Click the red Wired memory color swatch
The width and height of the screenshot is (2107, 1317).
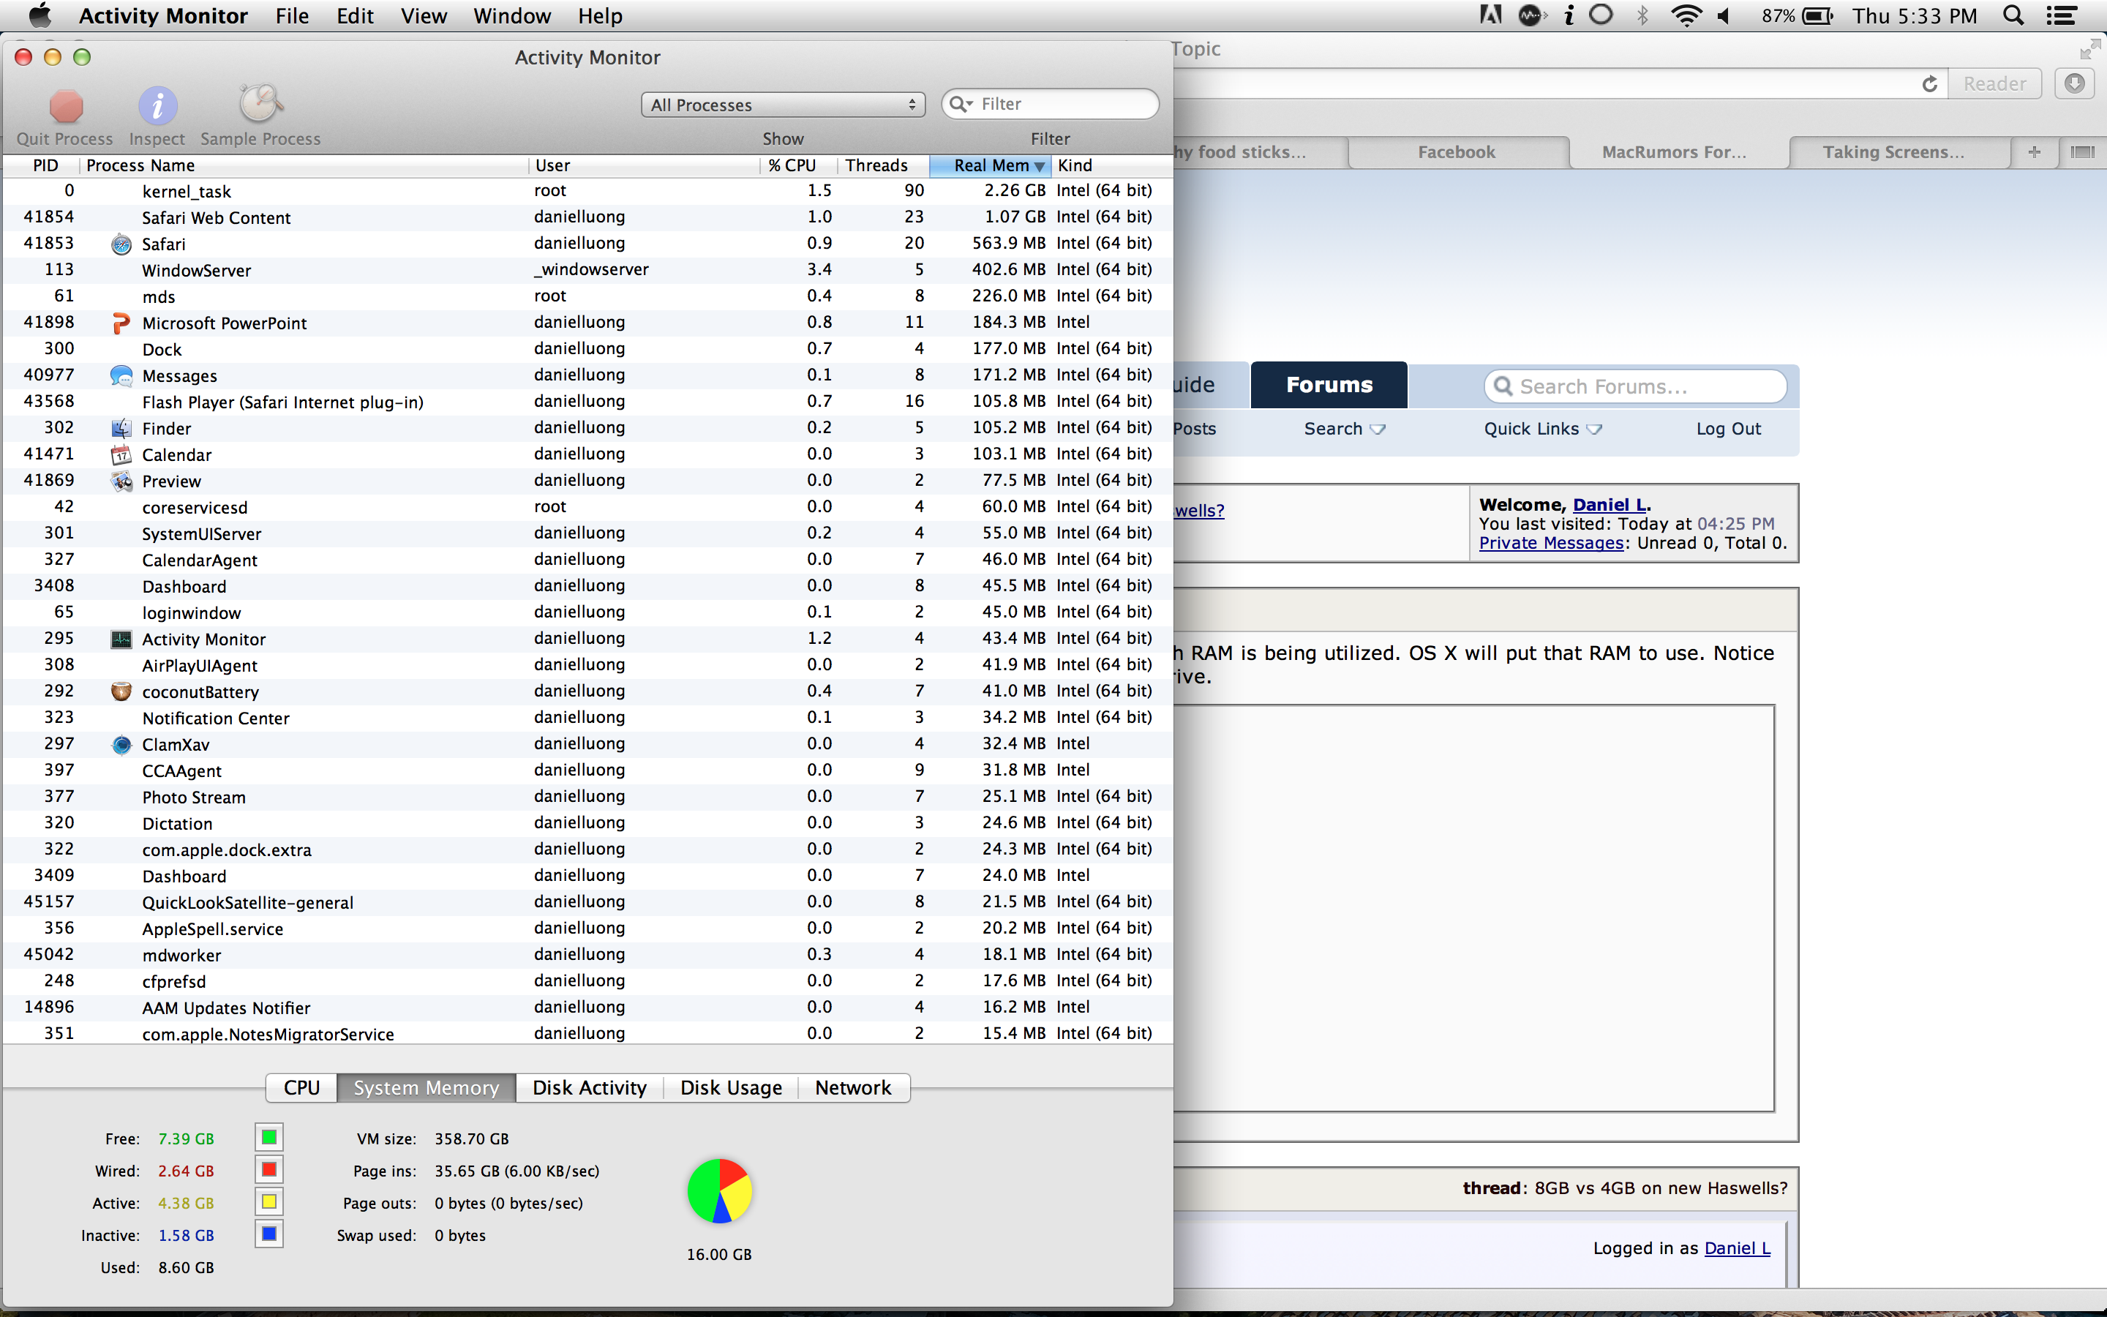pyautogui.click(x=269, y=1170)
